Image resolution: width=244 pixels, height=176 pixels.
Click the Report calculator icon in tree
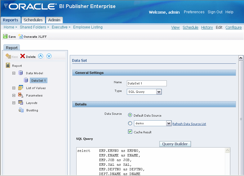8,65
